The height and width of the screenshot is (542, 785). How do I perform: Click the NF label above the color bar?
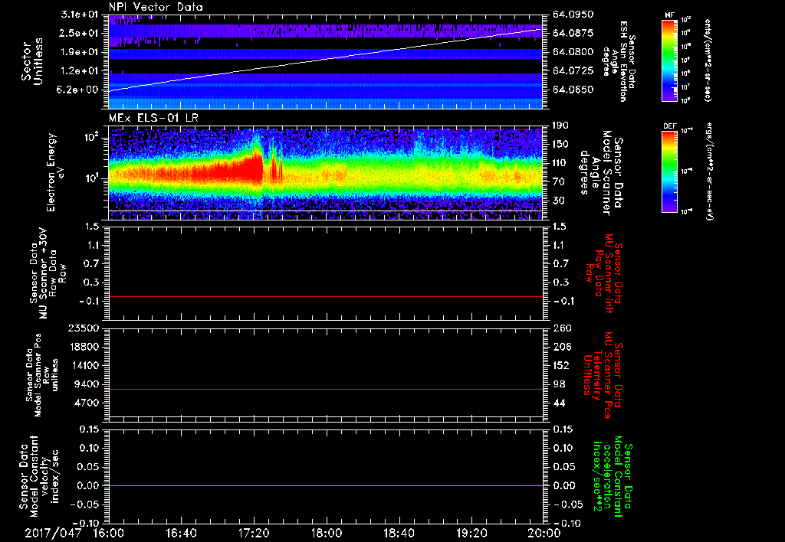pyautogui.click(x=669, y=15)
